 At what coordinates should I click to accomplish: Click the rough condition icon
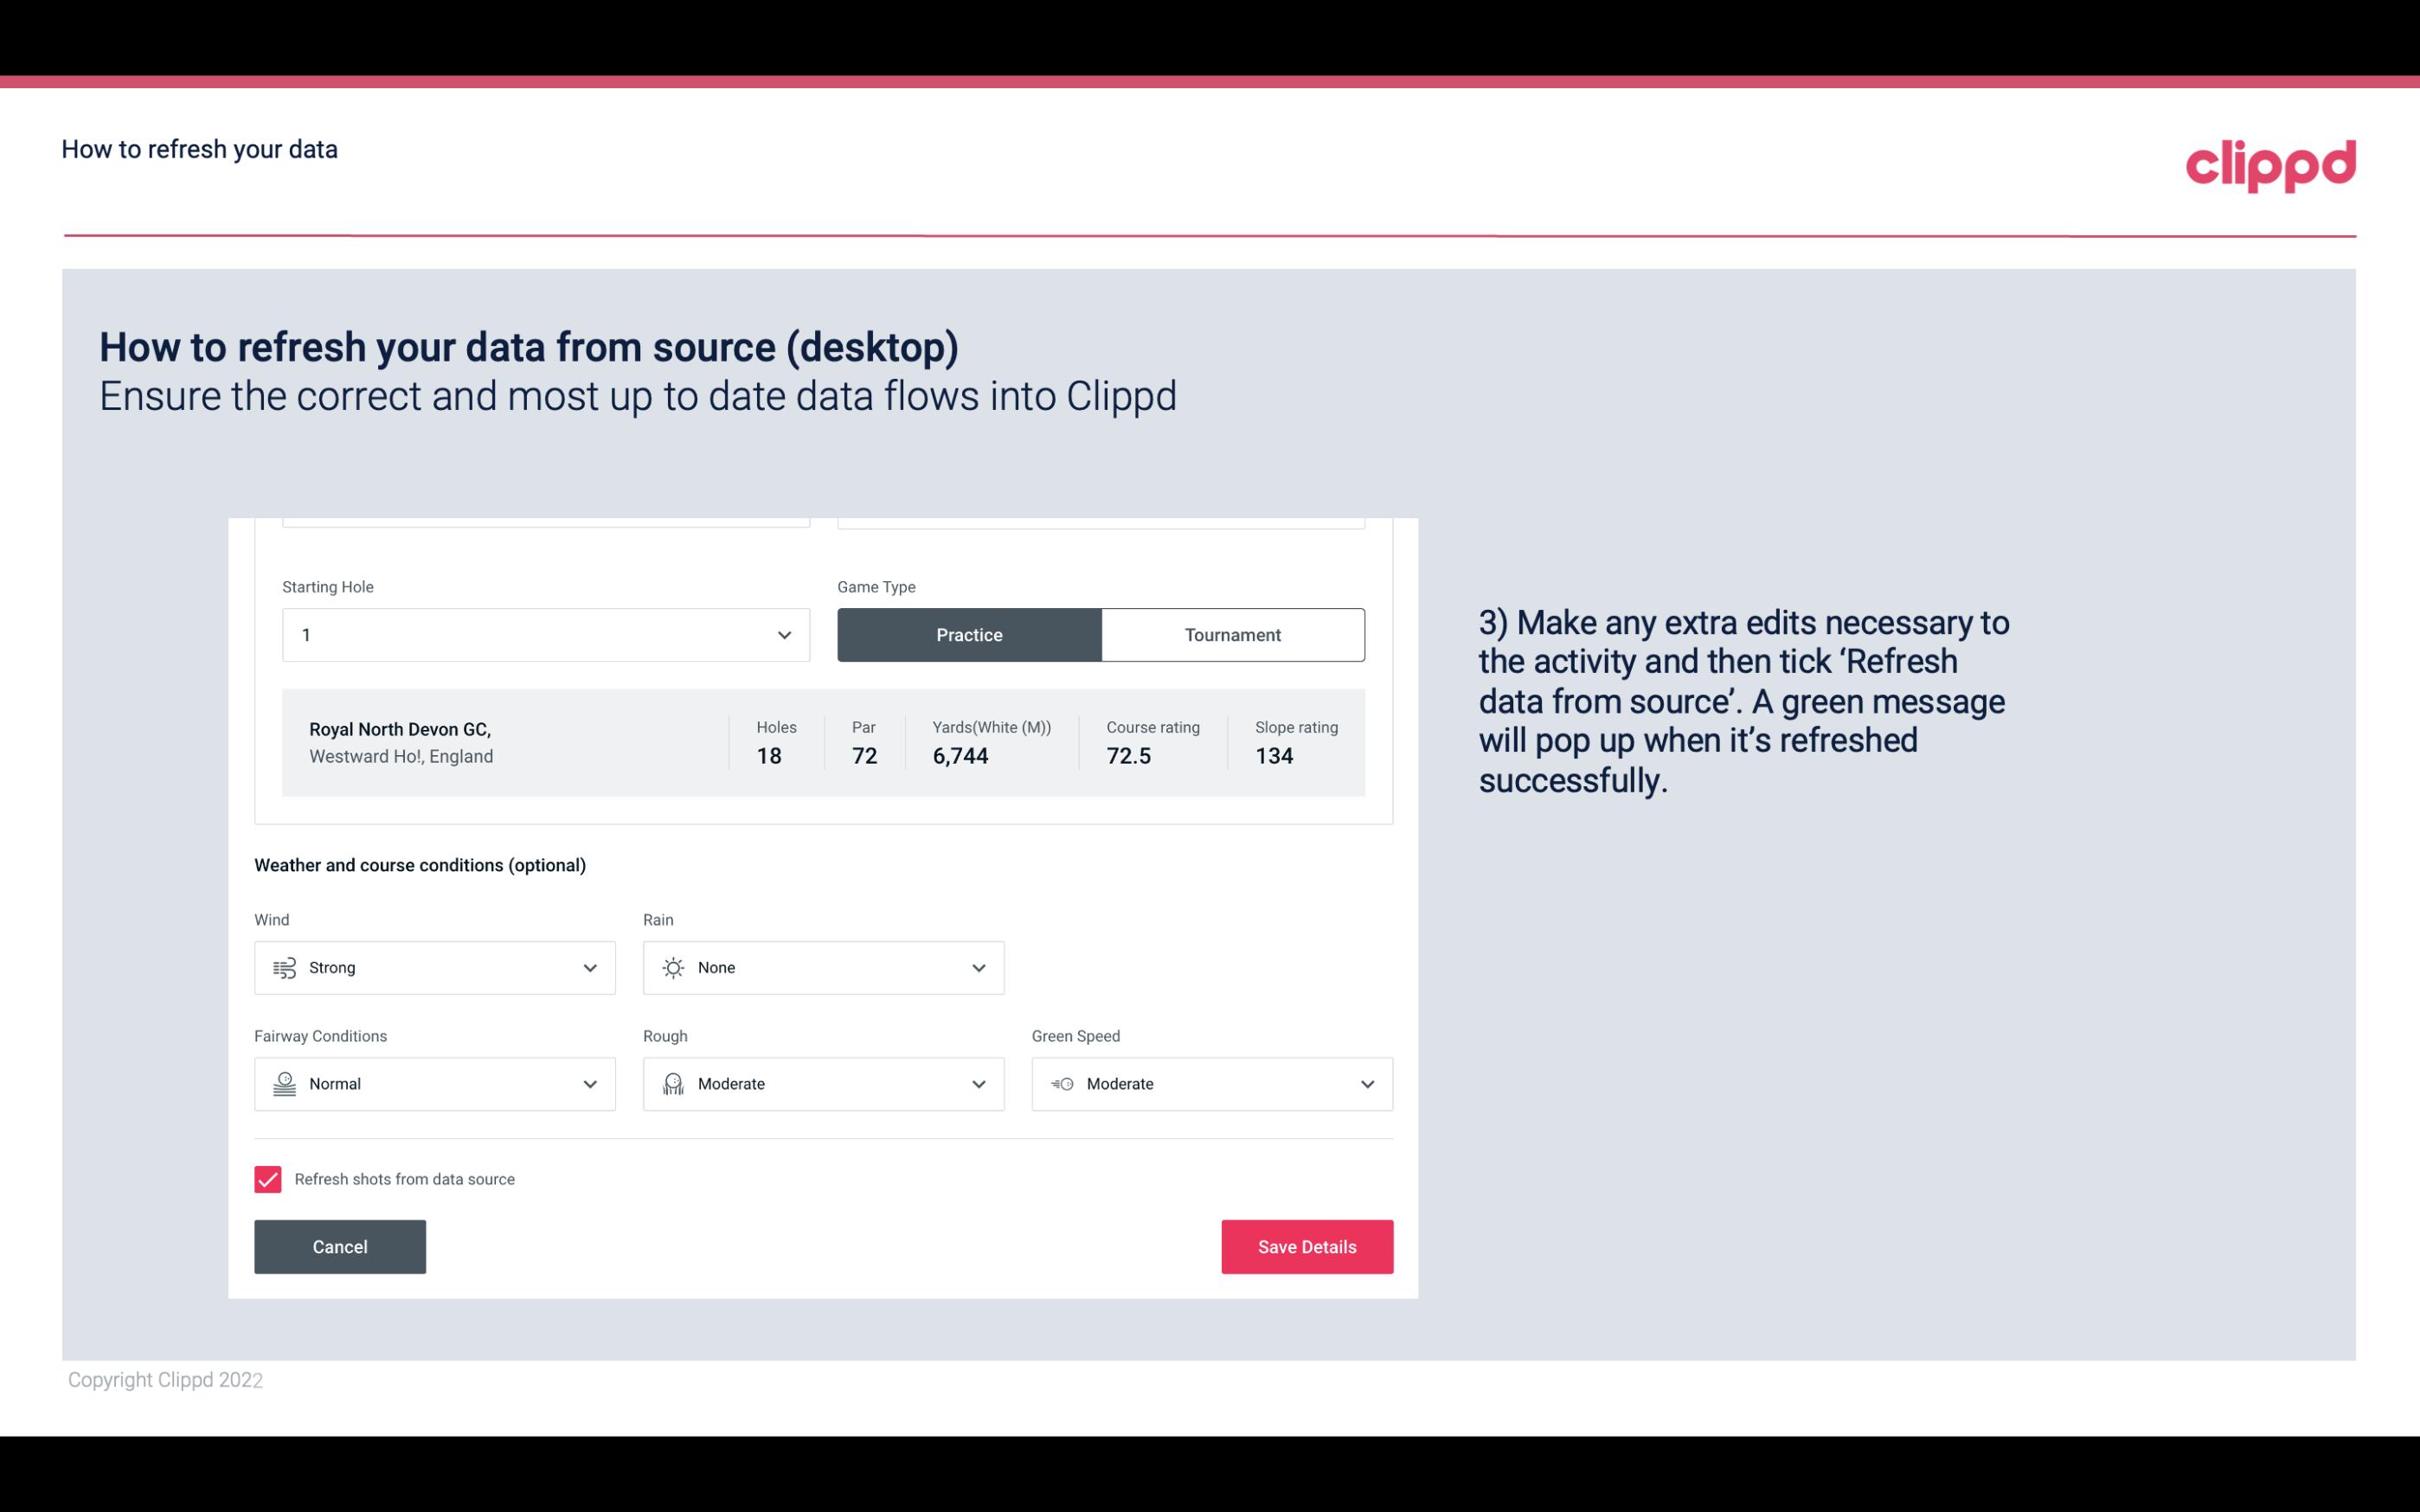click(672, 1084)
